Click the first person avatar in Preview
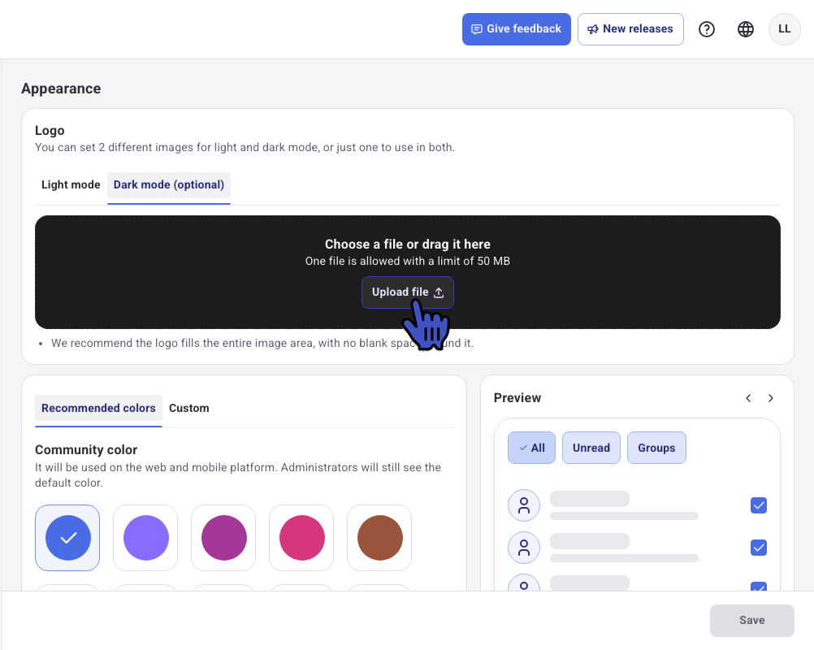Screen dimensions: 814x650 point(524,505)
